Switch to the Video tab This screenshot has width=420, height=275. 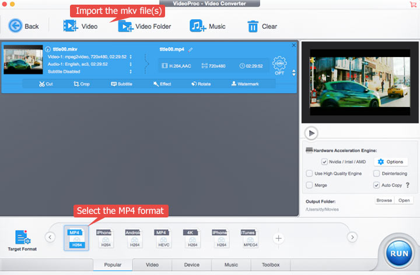pyautogui.click(x=152, y=265)
